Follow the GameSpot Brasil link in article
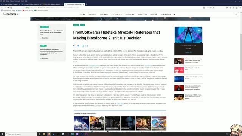 (94, 65)
